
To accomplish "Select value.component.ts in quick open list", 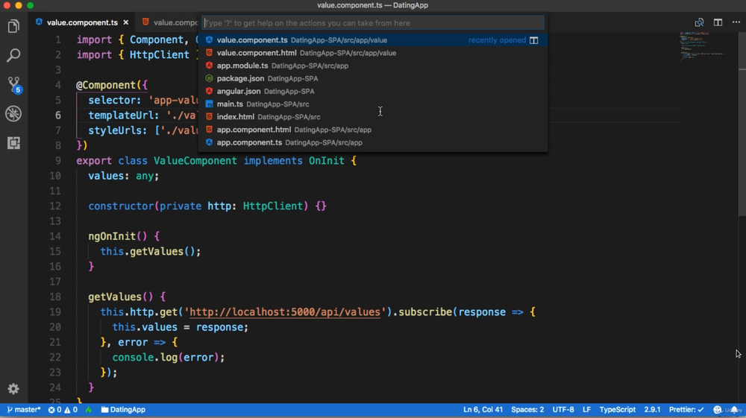I will tap(373, 40).
